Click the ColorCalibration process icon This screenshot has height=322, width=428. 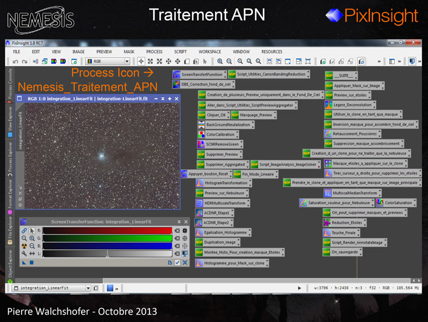[218, 134]
